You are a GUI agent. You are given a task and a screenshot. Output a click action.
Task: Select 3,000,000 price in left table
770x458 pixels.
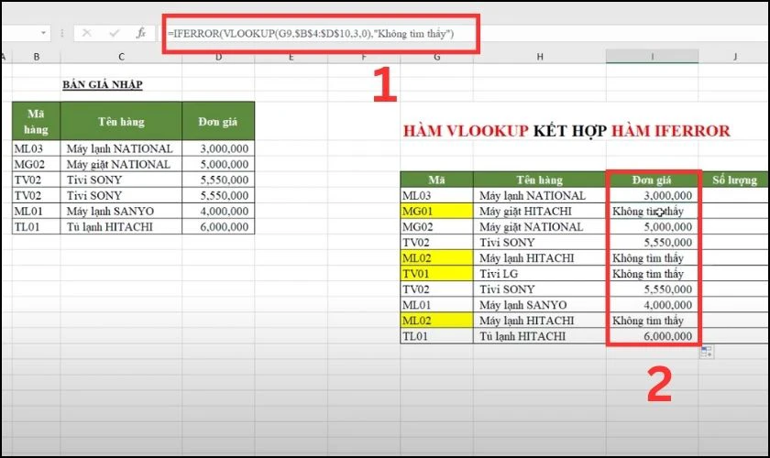[218, 148]
